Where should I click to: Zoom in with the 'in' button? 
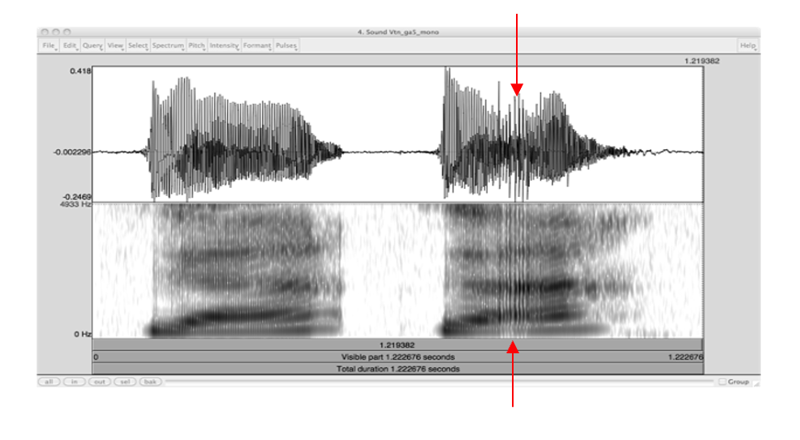pos(74,381)
